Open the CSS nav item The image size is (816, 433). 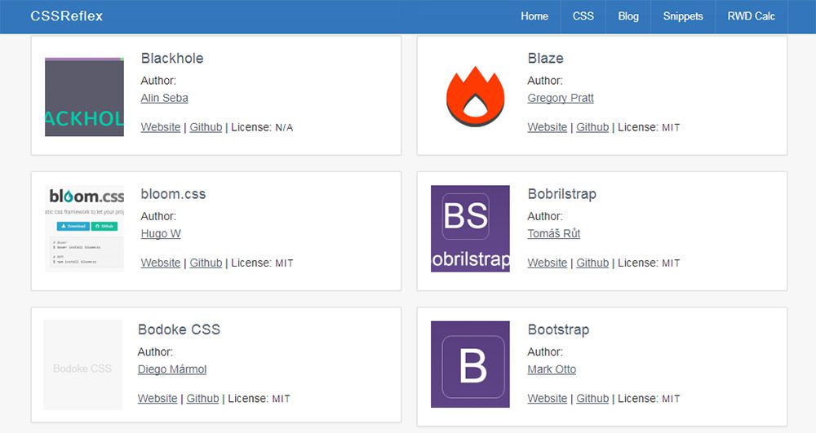click(583, 16)
